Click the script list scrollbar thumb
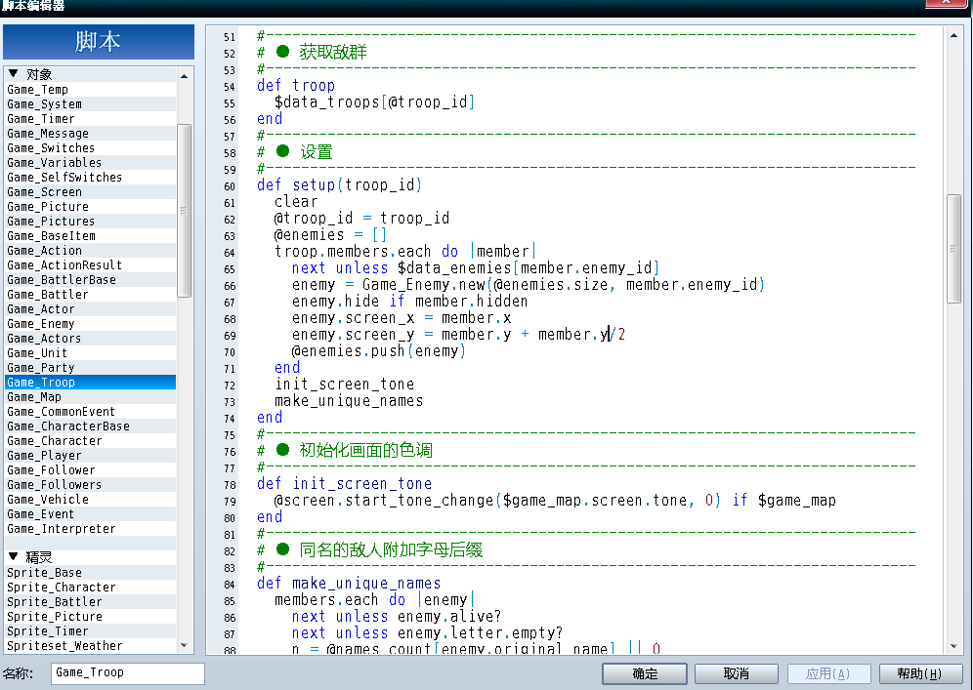 pyautogui.click(x=185, y=211)
